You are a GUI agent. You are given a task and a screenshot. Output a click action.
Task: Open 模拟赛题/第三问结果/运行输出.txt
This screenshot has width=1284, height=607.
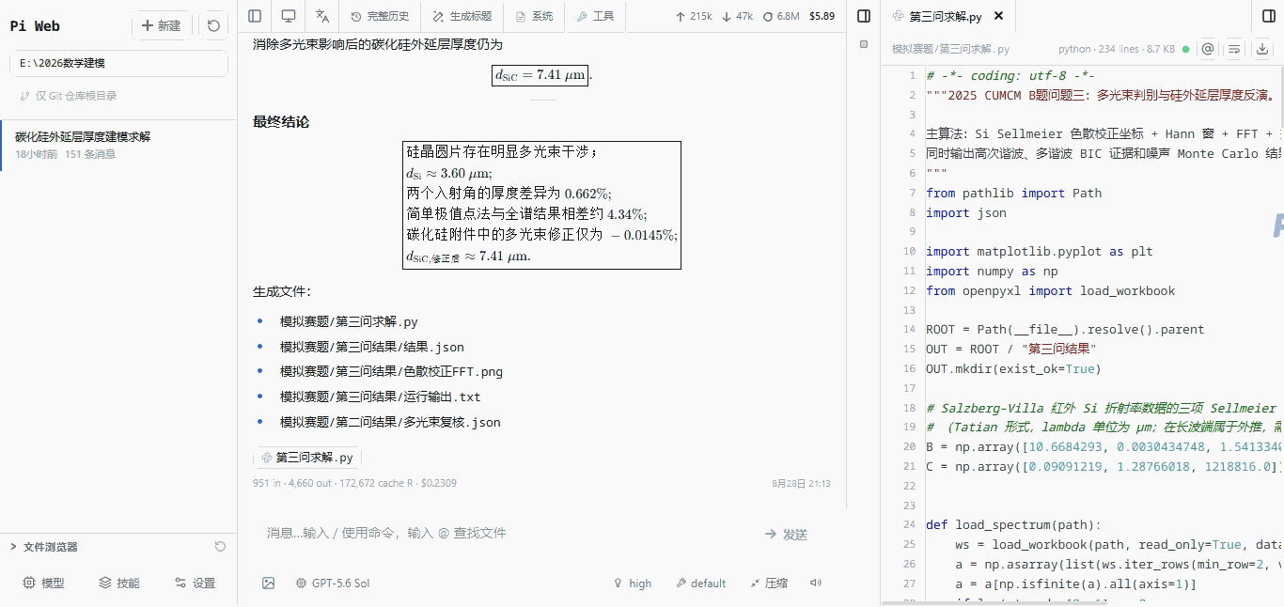(381, 397)
